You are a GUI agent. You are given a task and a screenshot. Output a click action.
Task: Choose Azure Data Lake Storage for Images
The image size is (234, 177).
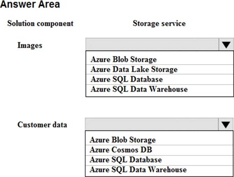[134, 69]
